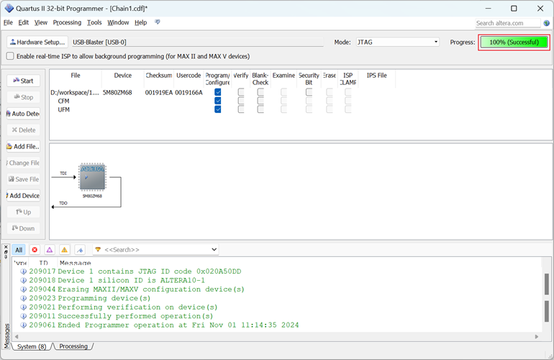554x360 pixels.
Task: Move device Up in chain
Action: click(x=23, y=212)
